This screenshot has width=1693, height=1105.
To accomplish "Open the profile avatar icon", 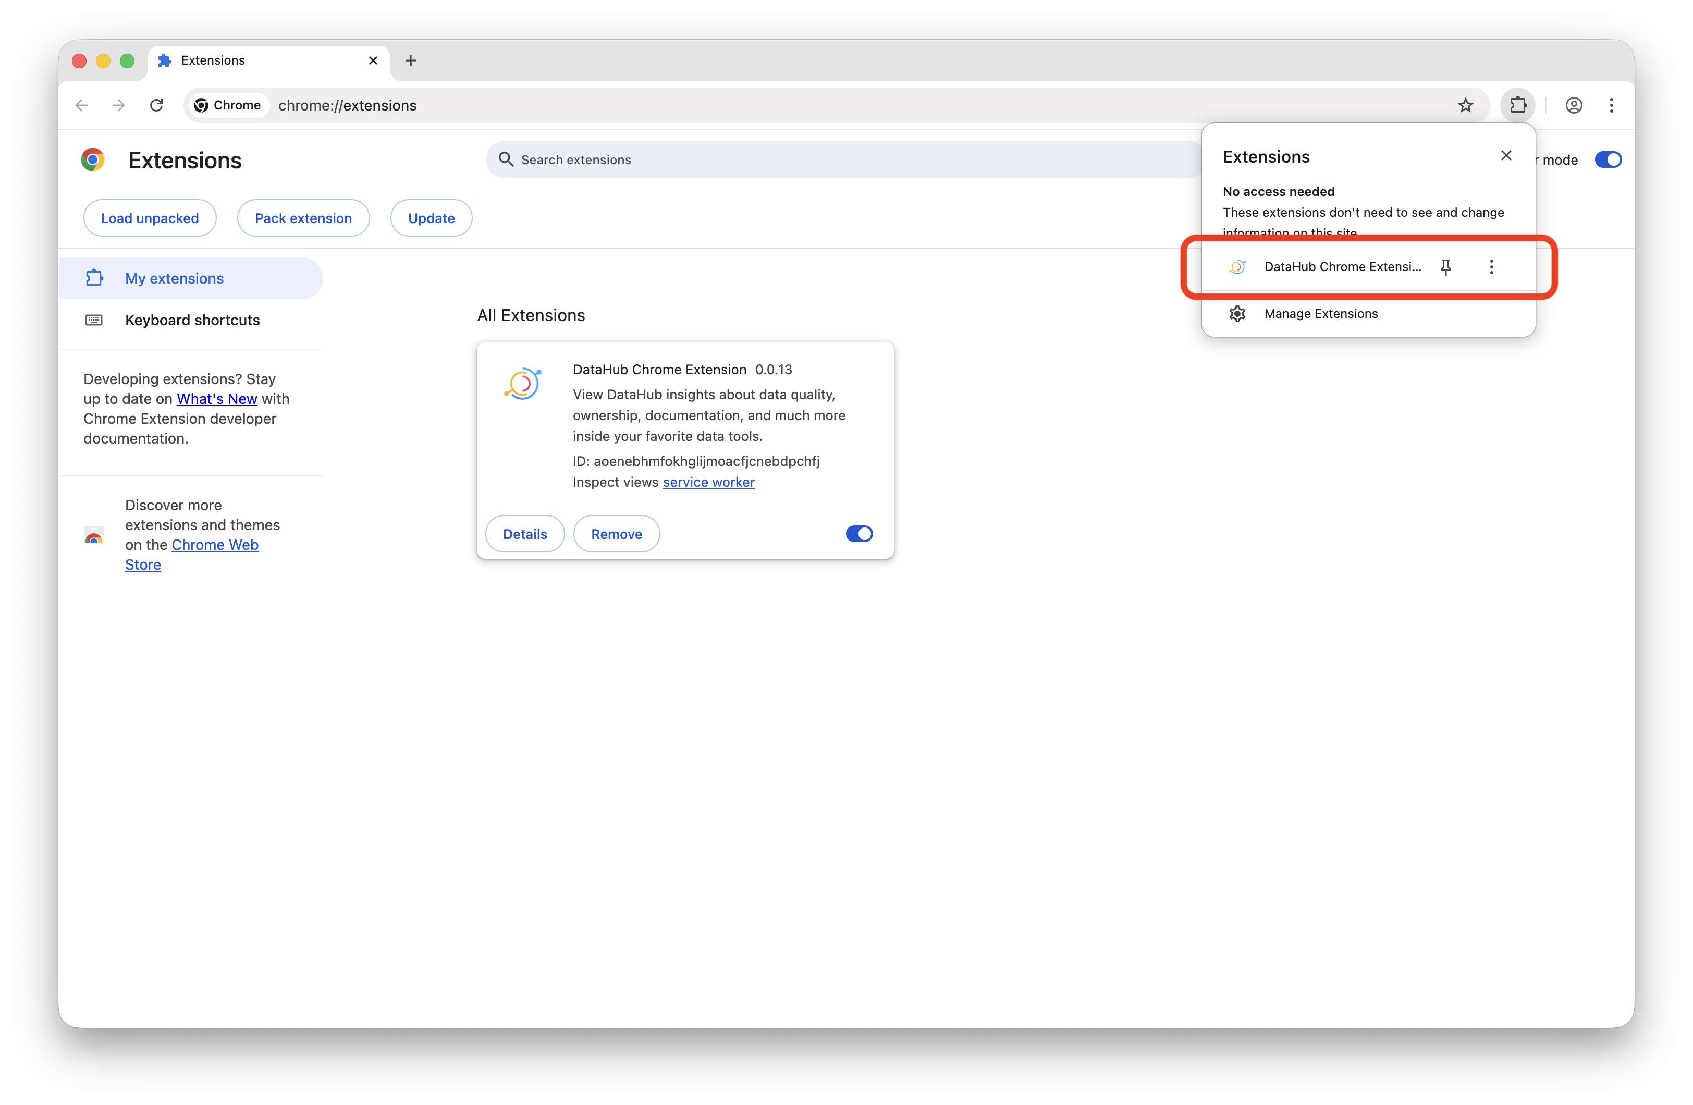I will [x=1574, y=105].
